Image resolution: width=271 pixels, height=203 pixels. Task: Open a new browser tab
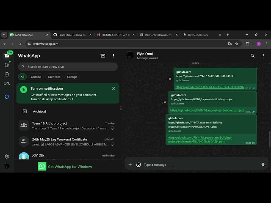coord(228,35)
